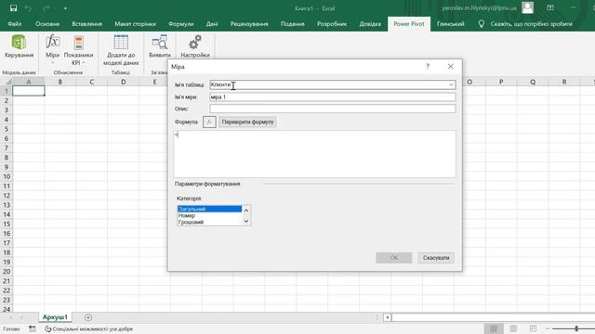Click Додати до моделі даних

click(121, 49)
